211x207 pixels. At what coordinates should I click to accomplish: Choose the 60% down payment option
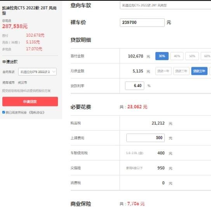206,56
